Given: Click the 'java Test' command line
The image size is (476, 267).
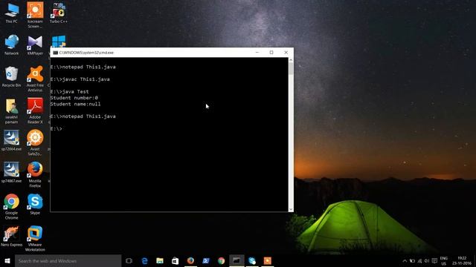Looking at the screenshot, I should point(69,91).
